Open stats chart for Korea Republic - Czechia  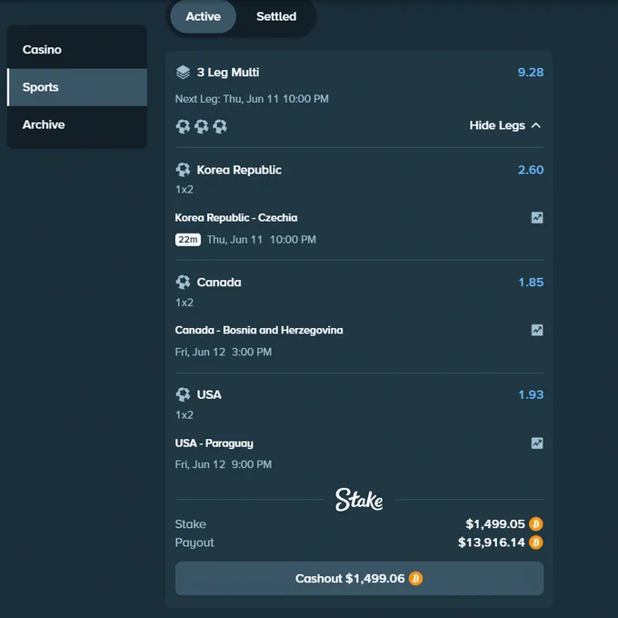tap(537, 217)
